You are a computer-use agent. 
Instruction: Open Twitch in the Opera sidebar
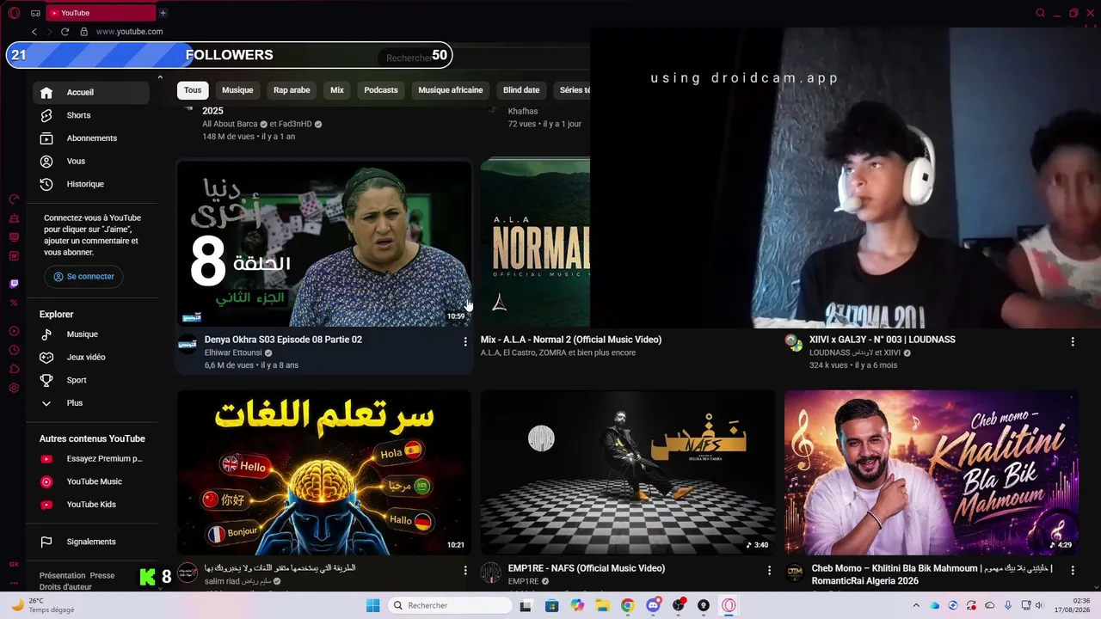tap(14, 284)
